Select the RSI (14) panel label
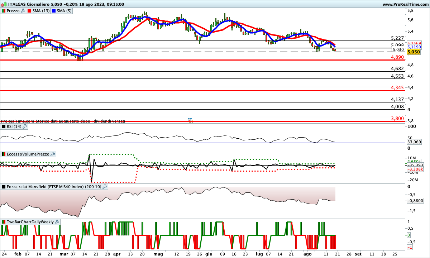 coord(14,126)
